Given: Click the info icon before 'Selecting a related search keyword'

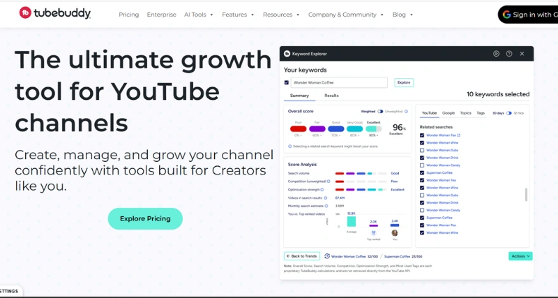Looking at the screenshot, I should (289, 147).
